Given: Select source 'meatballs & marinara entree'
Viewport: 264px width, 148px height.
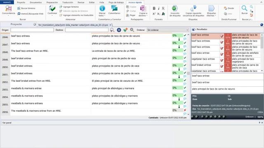Looking at the screenshot, I should click(x=26, y=88).
